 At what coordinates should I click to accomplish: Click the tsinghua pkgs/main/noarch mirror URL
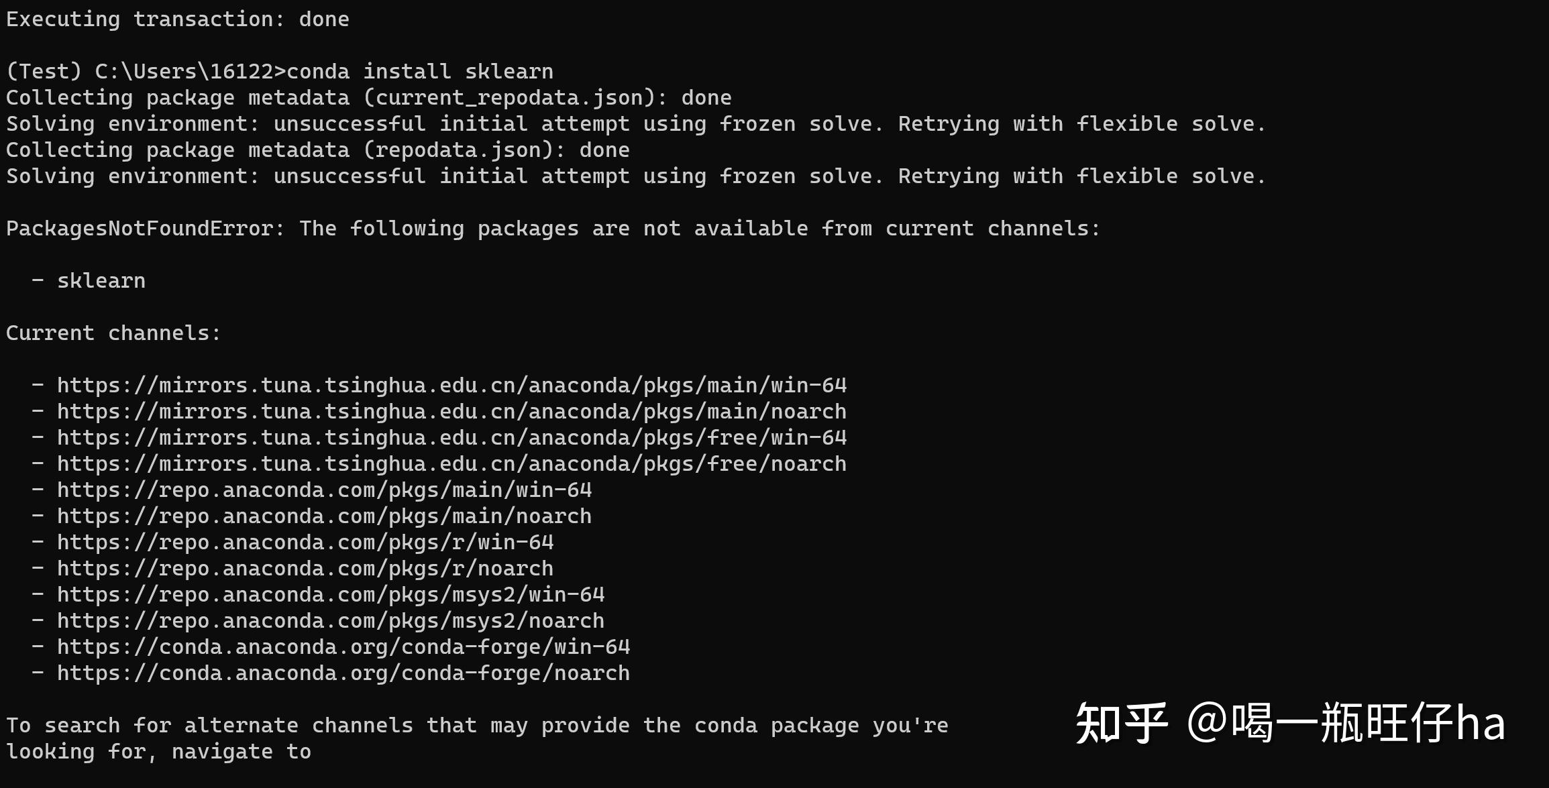[451, 412]
